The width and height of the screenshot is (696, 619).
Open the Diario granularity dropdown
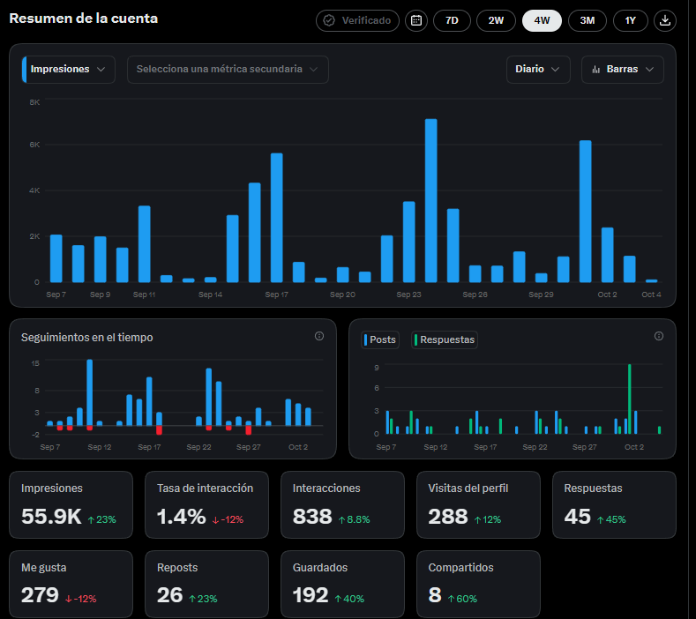(538, 70)
